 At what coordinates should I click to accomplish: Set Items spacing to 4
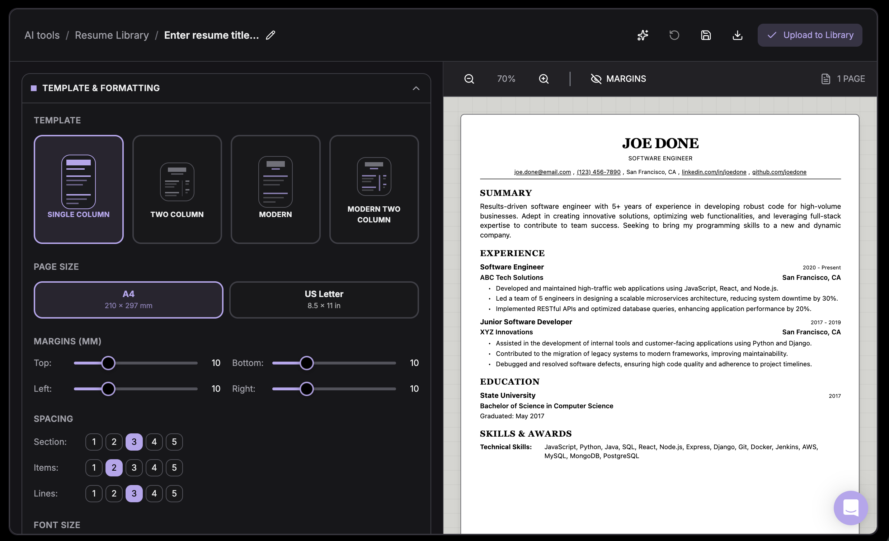[154, 467]
